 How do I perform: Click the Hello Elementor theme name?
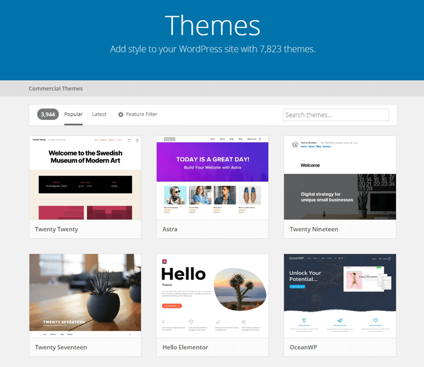[185, 348]
